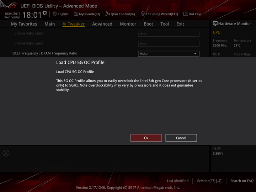Image resolution: width=256 pixels, height=192 pixels.
Task: Click the 6-Core Ratio Limit label
Action: [29, 43]
